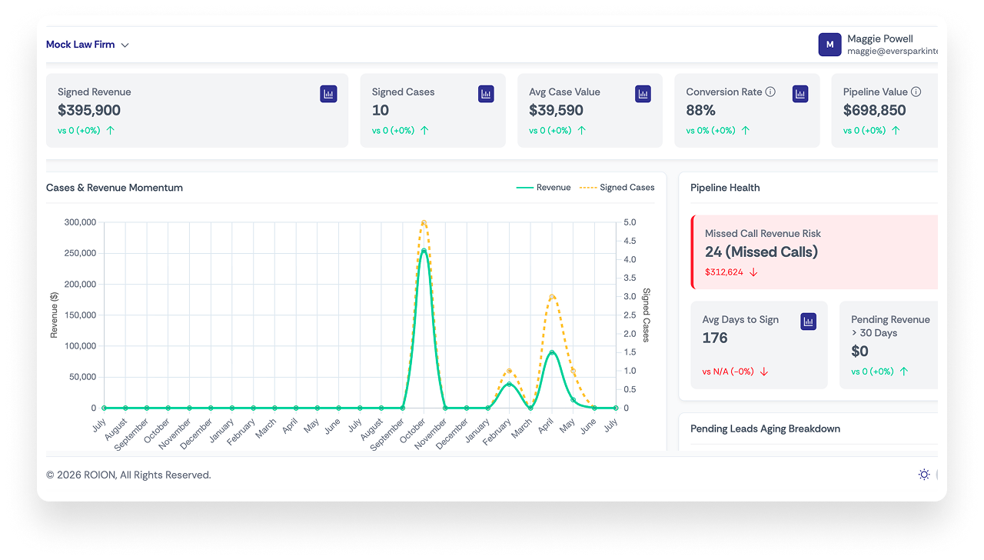Viewport: 984px width, 560px height.
Task: Click February signed cases data point
Action: (509, 371)
